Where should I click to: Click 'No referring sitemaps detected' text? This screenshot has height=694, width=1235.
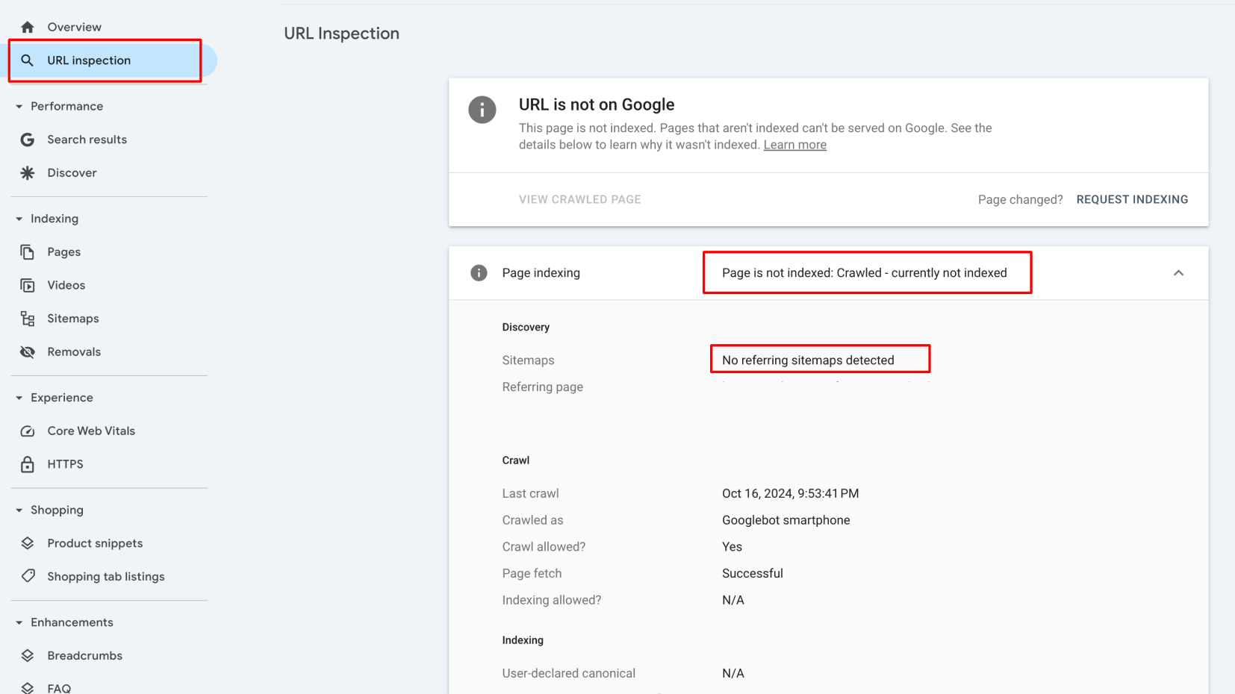coord(808,360)
